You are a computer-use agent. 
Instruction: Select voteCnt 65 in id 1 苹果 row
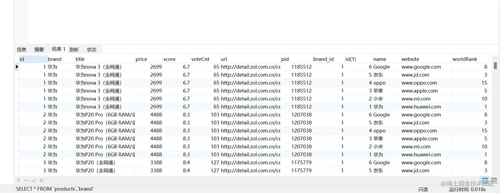coord(205,91)
